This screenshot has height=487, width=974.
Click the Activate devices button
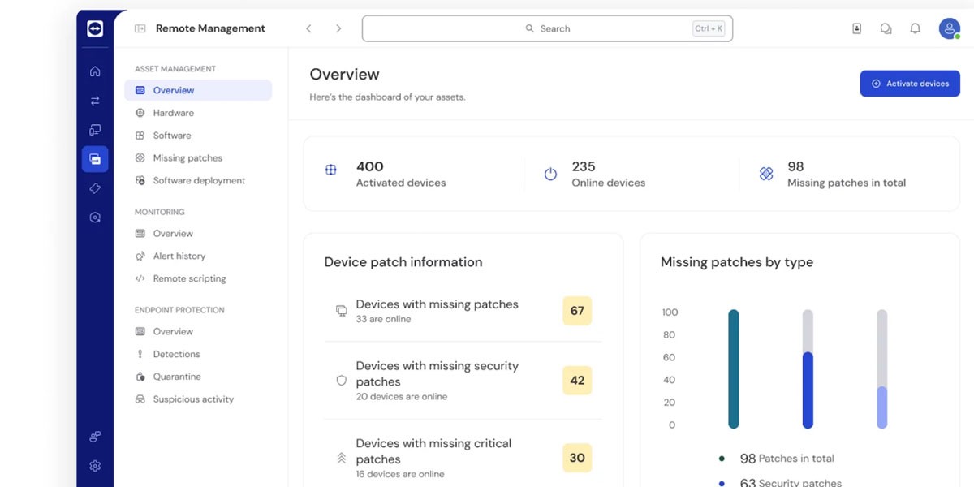[x=909, y=84]
